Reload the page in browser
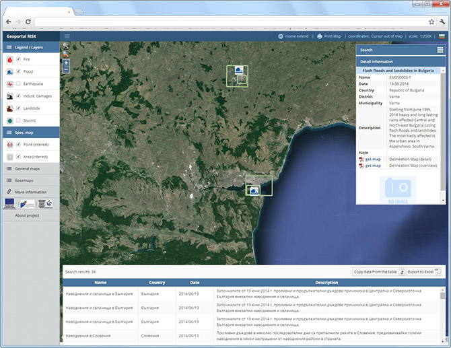 pyautogui.click(x=28, y=22)
